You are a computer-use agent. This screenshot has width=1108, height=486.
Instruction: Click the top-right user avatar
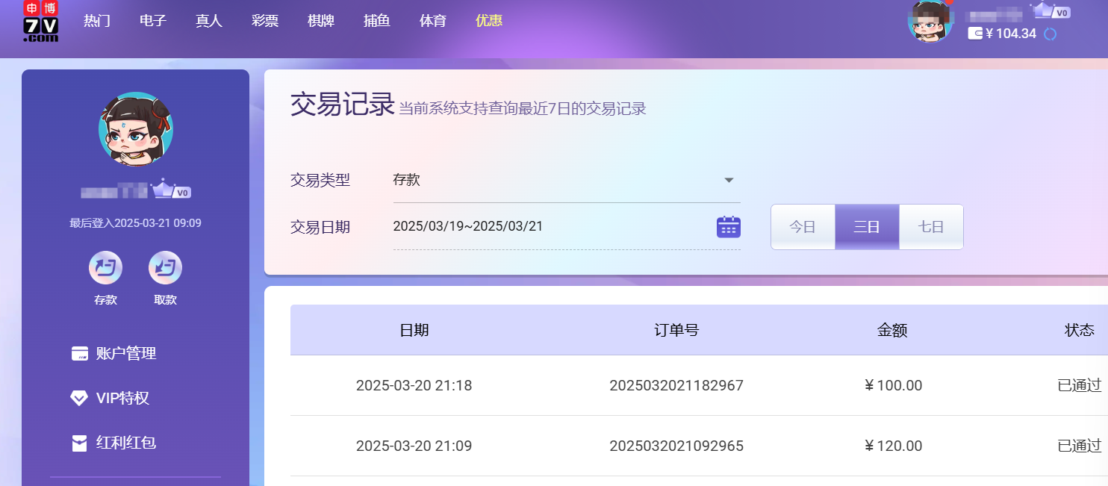[930, 21]
